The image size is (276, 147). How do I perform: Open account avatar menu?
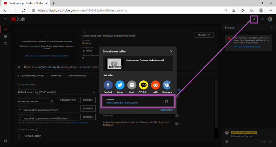[x=270, y=19]
